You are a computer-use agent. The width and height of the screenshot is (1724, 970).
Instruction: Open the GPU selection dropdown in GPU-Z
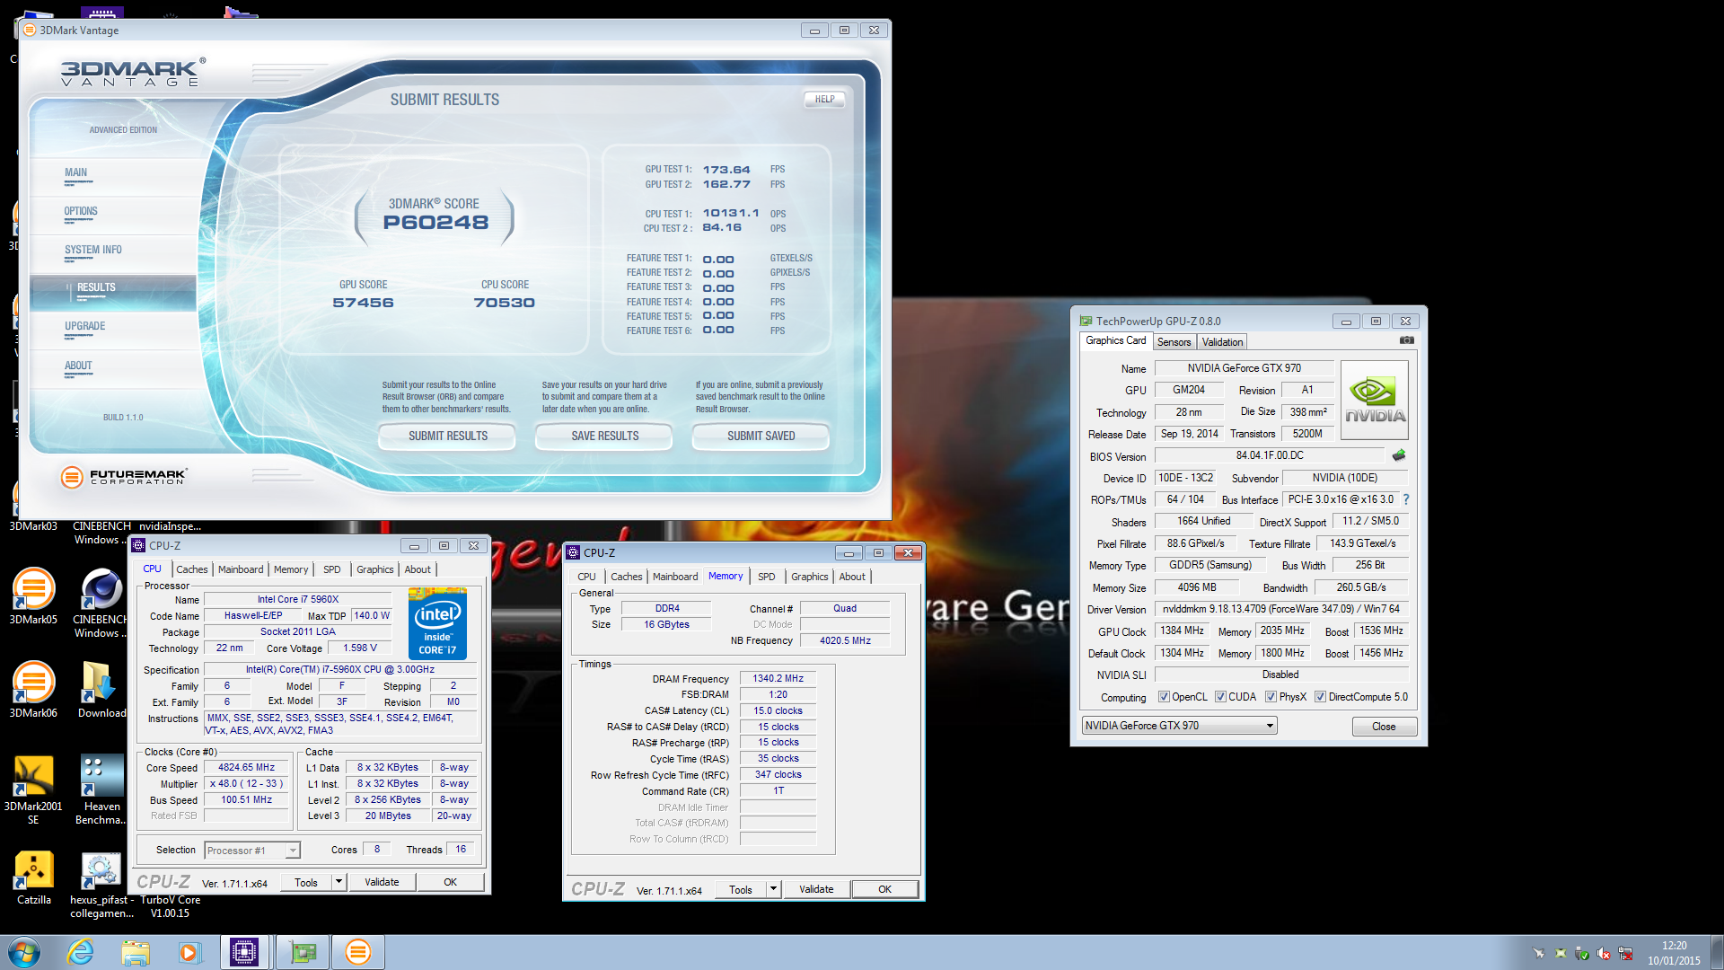pyautogui.click(x=1180, y=726)
